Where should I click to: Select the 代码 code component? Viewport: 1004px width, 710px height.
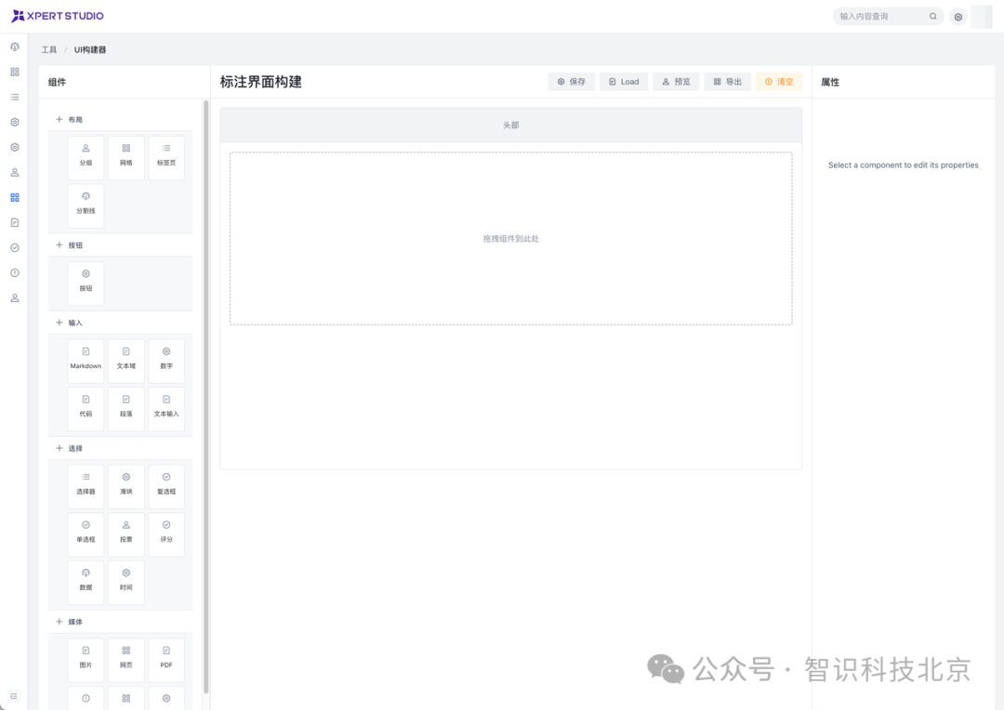pyautogui.click(x=86, y=409)
